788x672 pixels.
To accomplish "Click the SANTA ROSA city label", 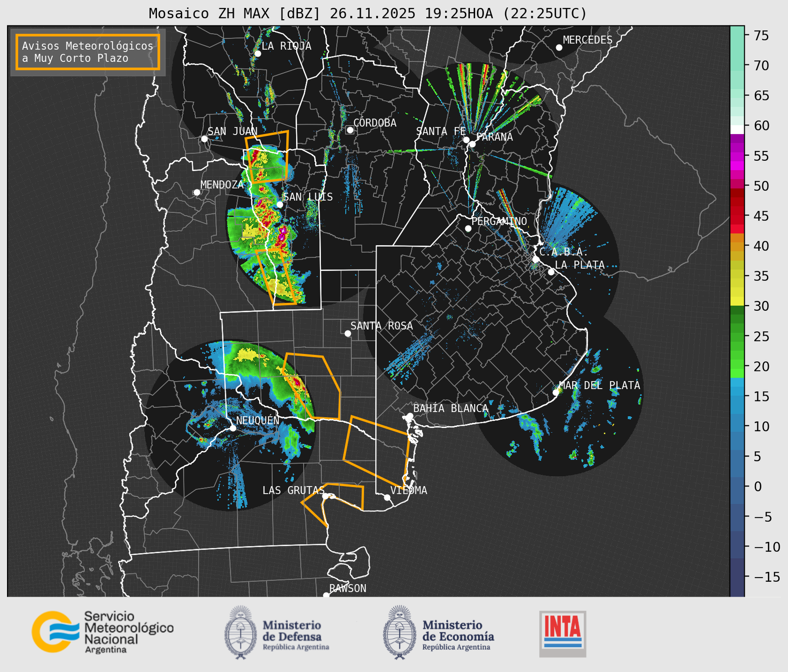I will click(382, 326).
